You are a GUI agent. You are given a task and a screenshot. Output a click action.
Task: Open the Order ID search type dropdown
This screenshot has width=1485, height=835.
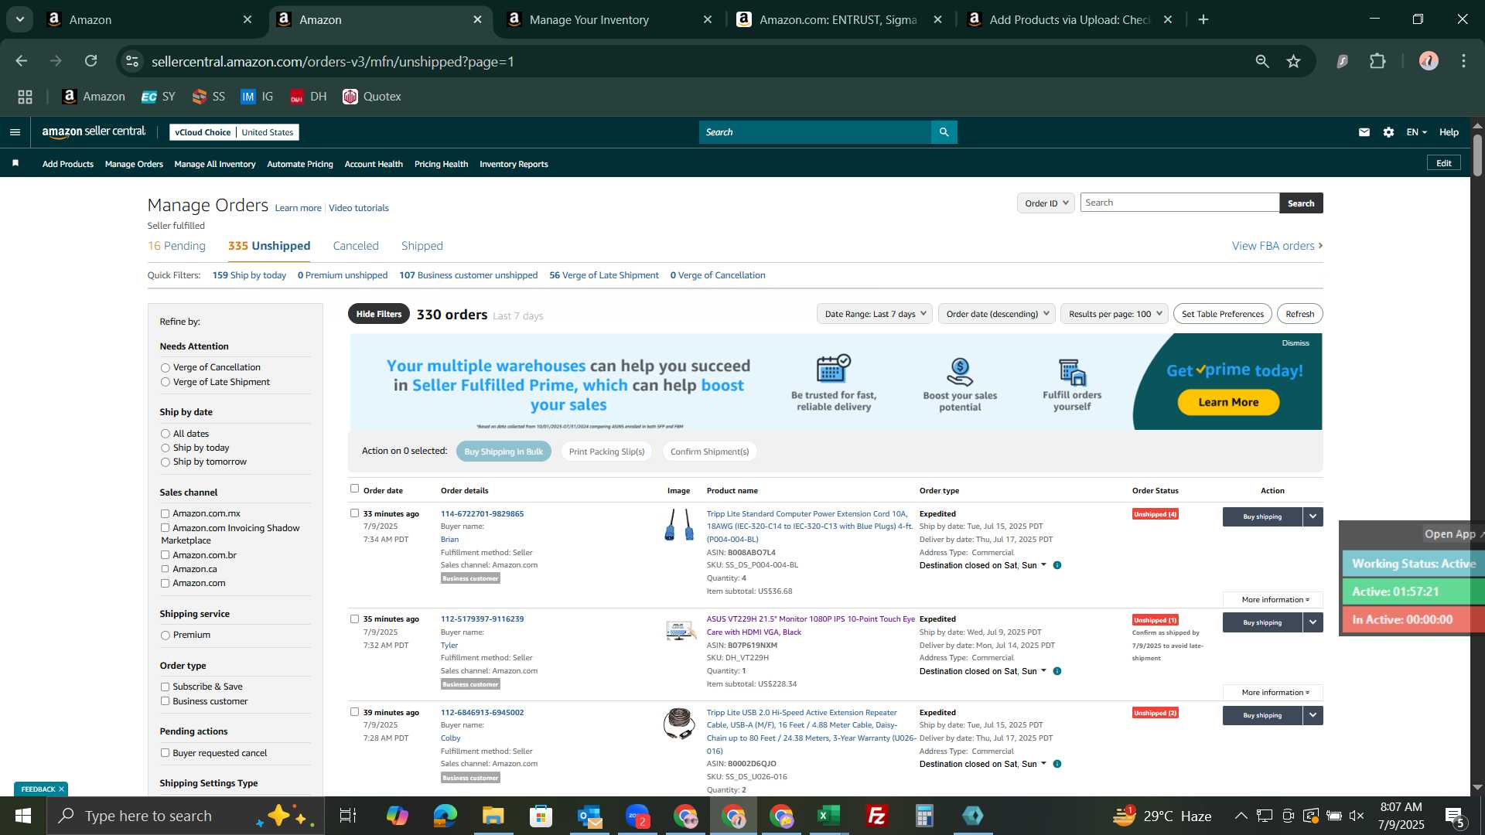pos(1046,203)
